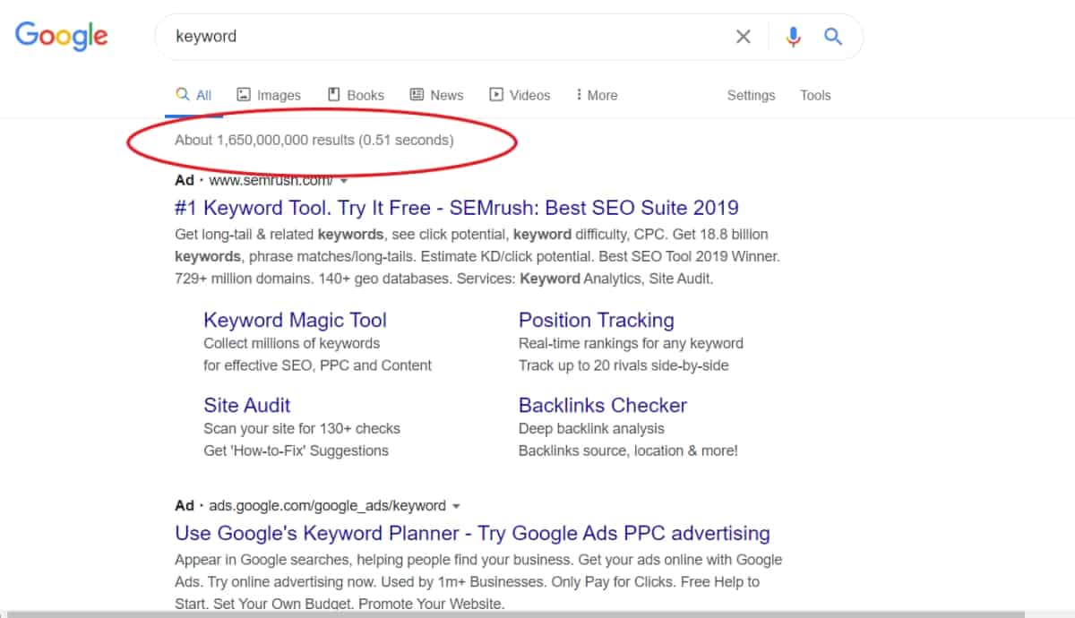This screenshot has height=618, width=1075.
Task: Switch to the News tab
Action: tap(436, 95)
